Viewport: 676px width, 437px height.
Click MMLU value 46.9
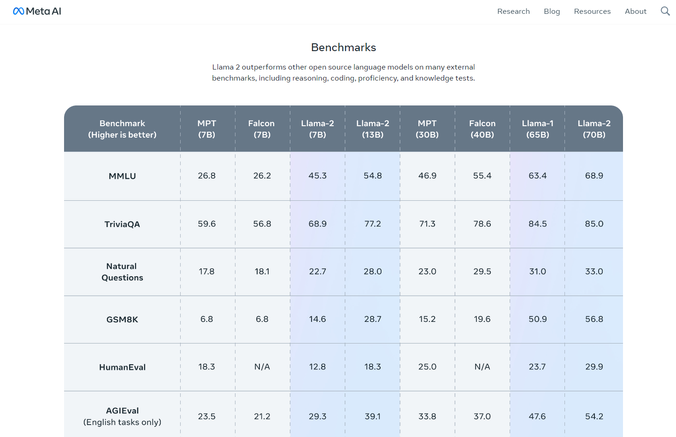(x=427, y=176)
